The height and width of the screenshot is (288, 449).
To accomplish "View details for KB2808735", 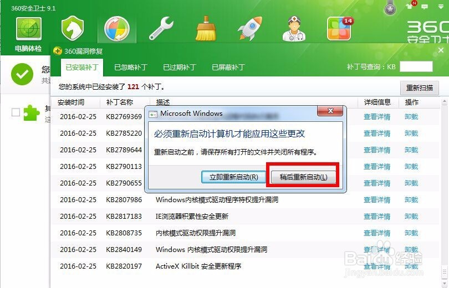I will [x=377, y=233].
